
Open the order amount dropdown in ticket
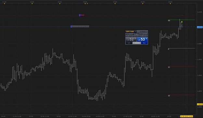[137, 43]
